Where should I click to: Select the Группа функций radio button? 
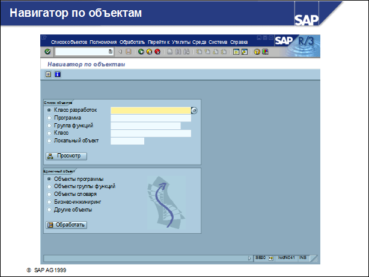(49, 126)
